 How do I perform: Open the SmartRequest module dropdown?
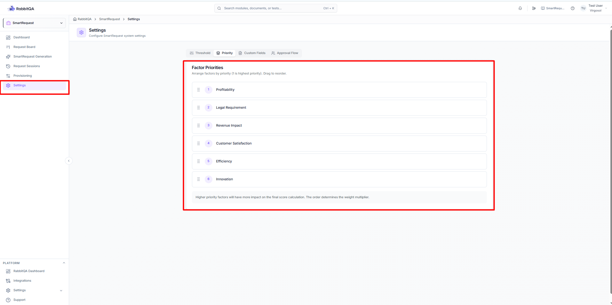click(x=35, y=23)
